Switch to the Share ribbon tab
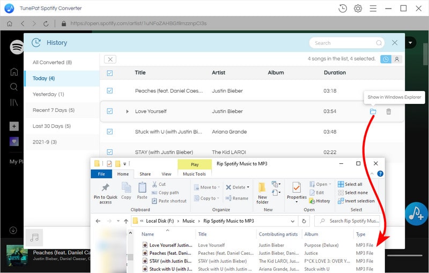 [x=145, y=174]
